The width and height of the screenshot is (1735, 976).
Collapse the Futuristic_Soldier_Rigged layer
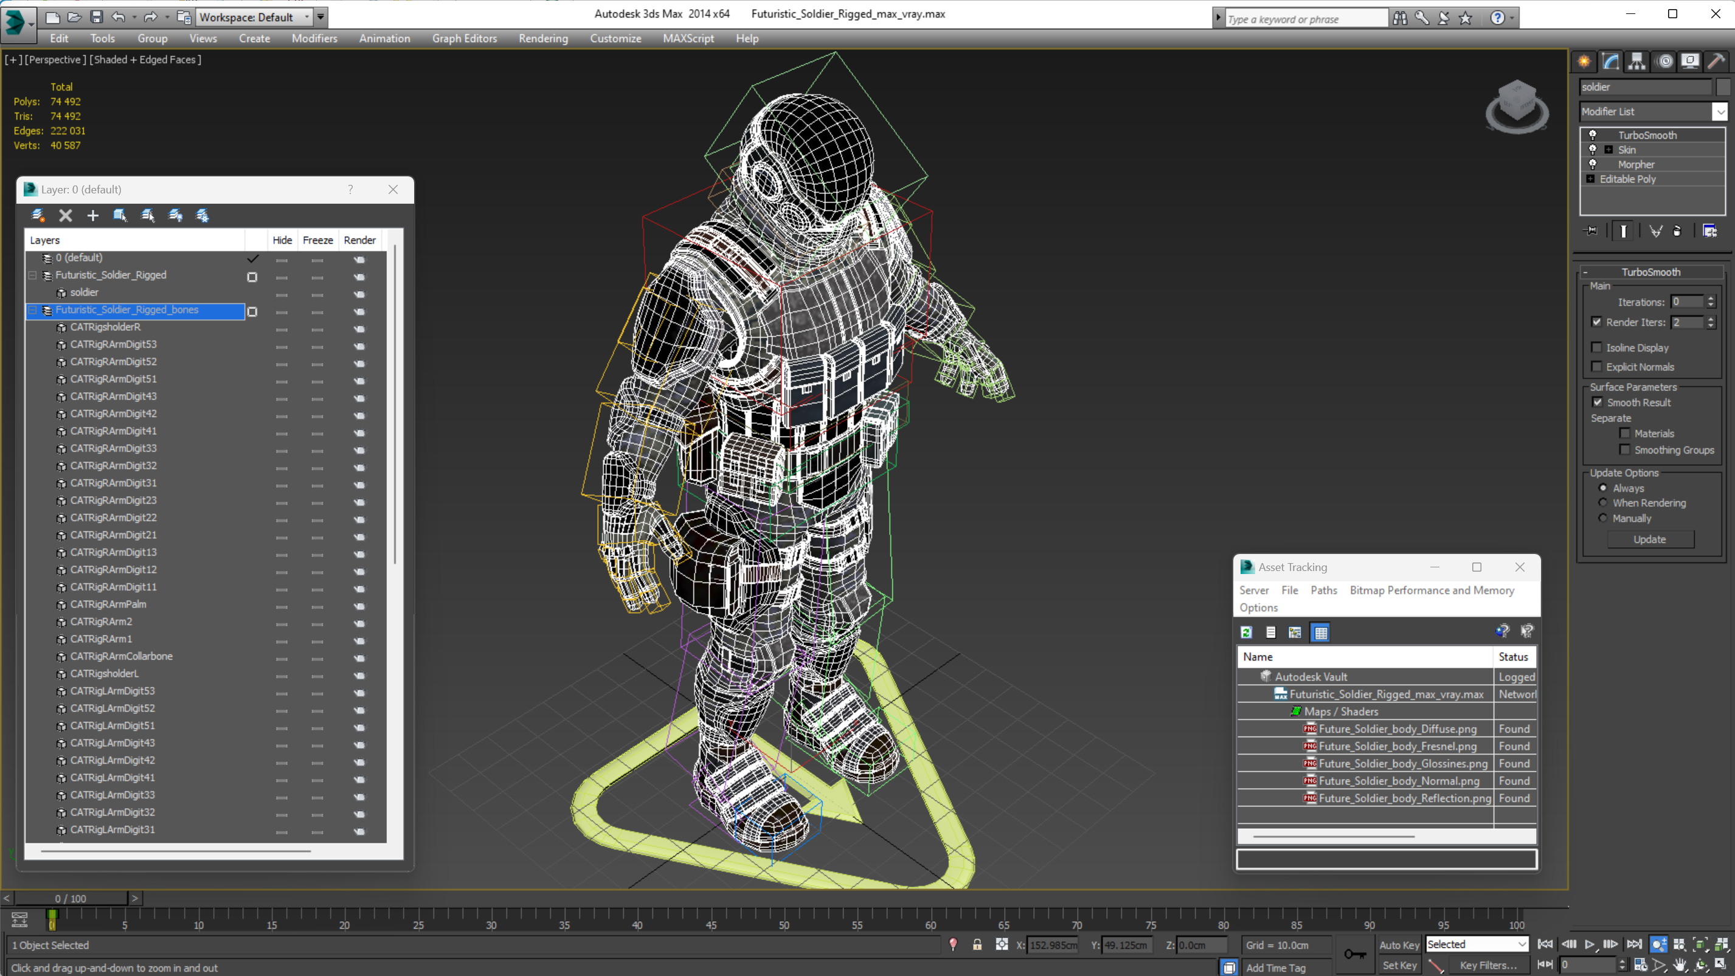pyautogui.click(x=32, y=275)
